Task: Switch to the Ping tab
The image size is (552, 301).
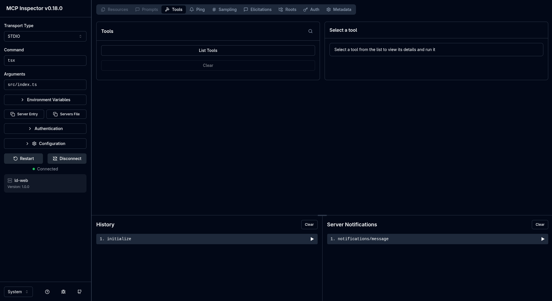Action: point(197,10)
